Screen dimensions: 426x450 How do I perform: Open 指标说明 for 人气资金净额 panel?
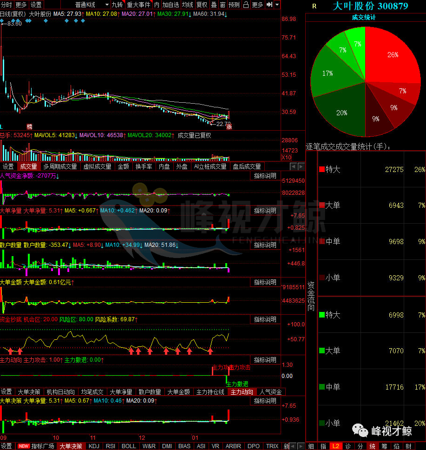click(x=265, y=176)
